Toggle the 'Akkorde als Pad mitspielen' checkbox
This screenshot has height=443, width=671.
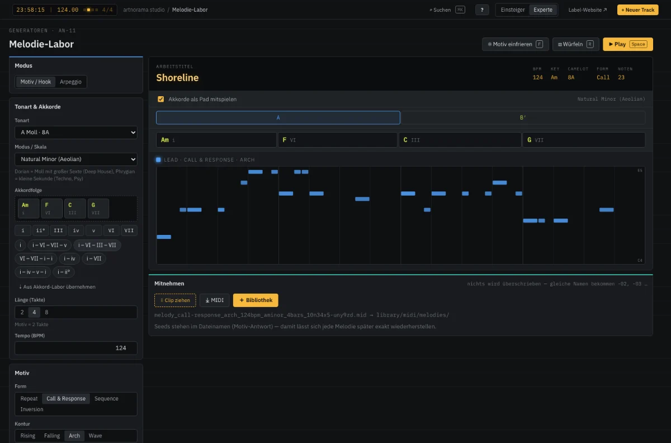tap(161, 99)
